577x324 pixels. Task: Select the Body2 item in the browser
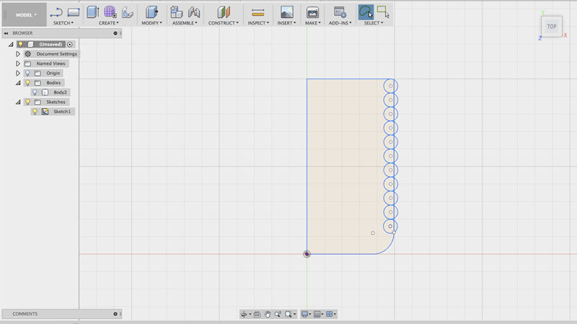tap(60, 92)
